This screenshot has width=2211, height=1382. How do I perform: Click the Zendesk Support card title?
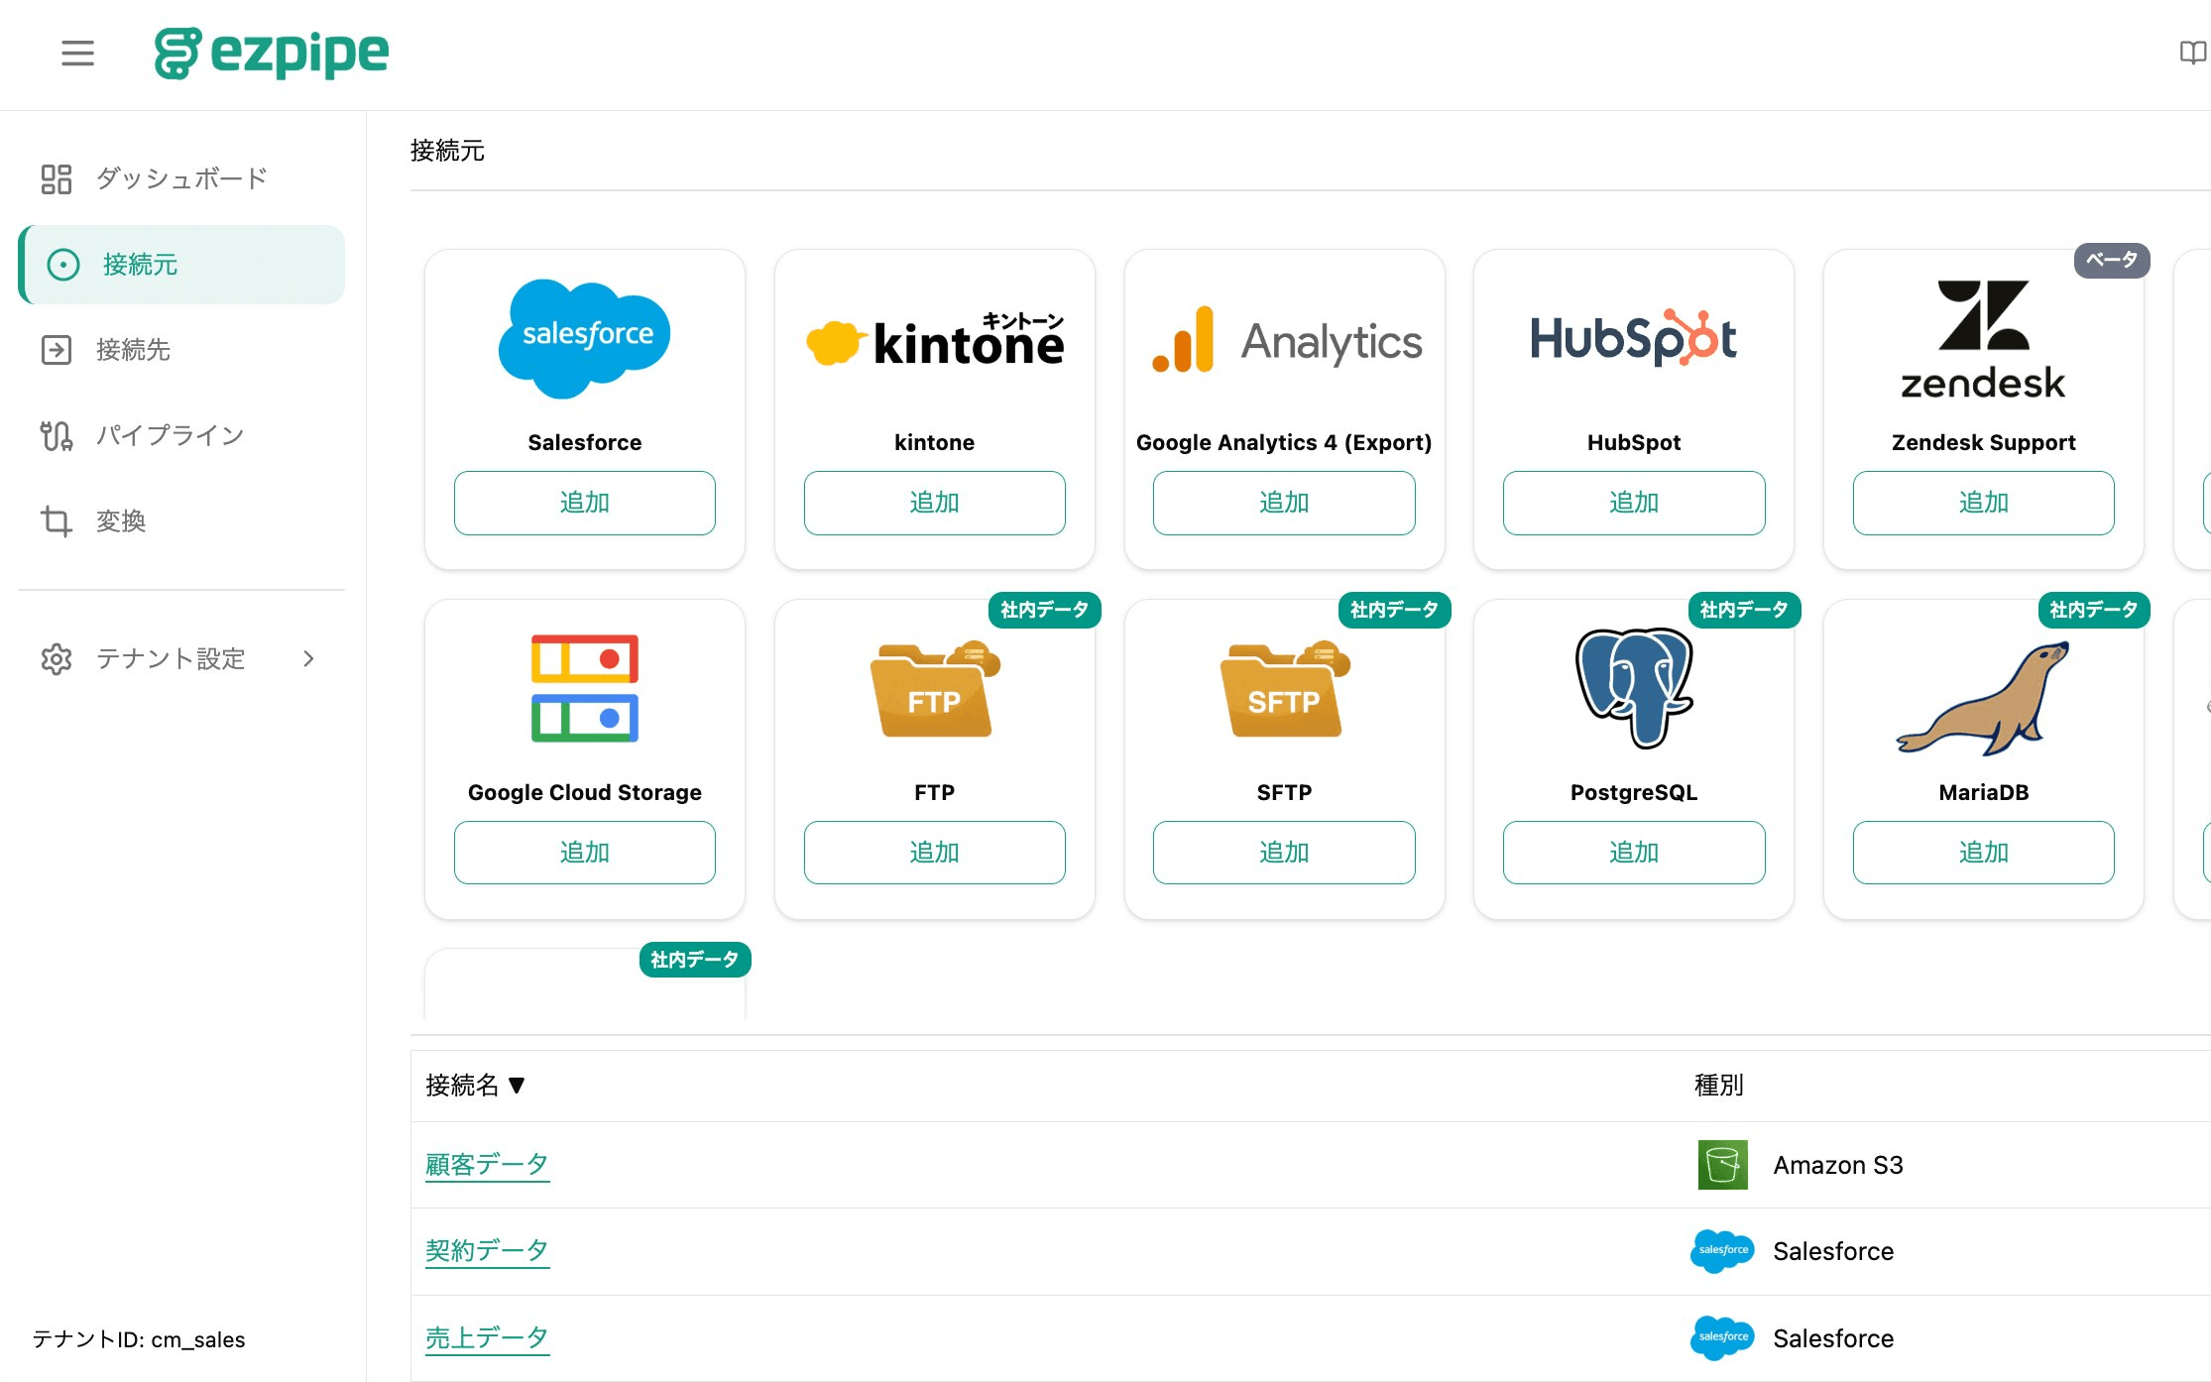coord(1983,442)
